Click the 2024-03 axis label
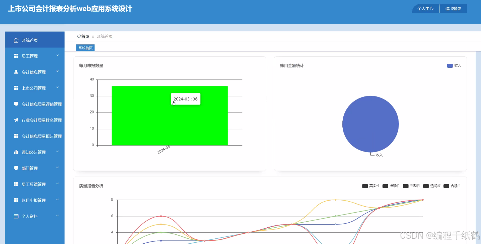The height and width of the screenshot is (244, 481). coord(164,150)
